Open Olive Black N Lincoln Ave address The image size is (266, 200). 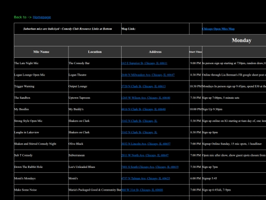(x=146, y=144)
